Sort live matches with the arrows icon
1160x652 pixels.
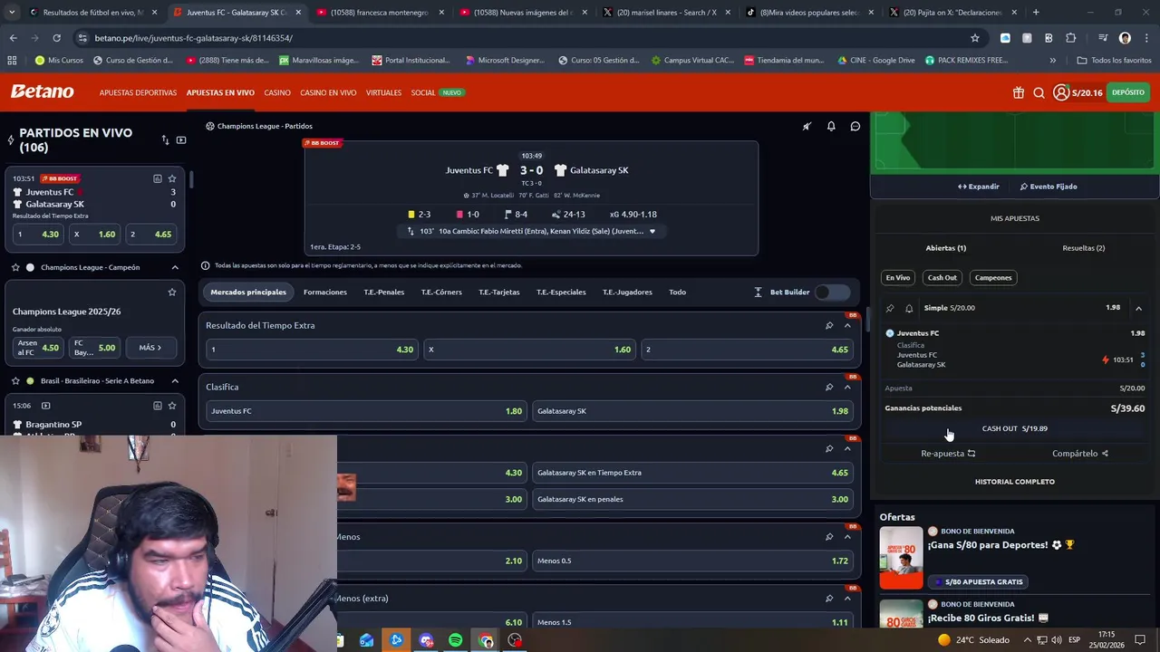point(165,139)
